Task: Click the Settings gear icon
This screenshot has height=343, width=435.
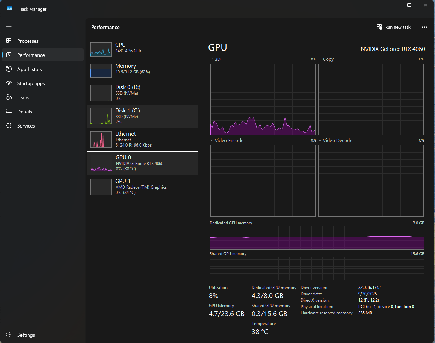Action: pyautogui.click(x=9, y=335)
